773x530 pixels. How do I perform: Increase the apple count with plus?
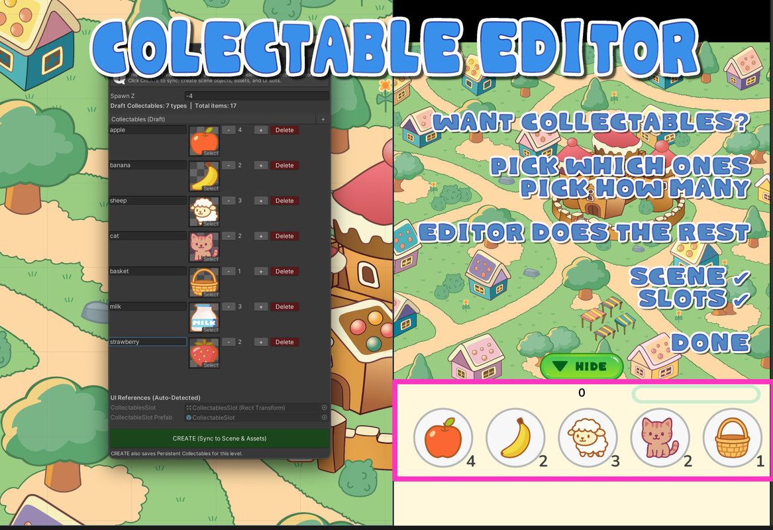coord(261,130)
